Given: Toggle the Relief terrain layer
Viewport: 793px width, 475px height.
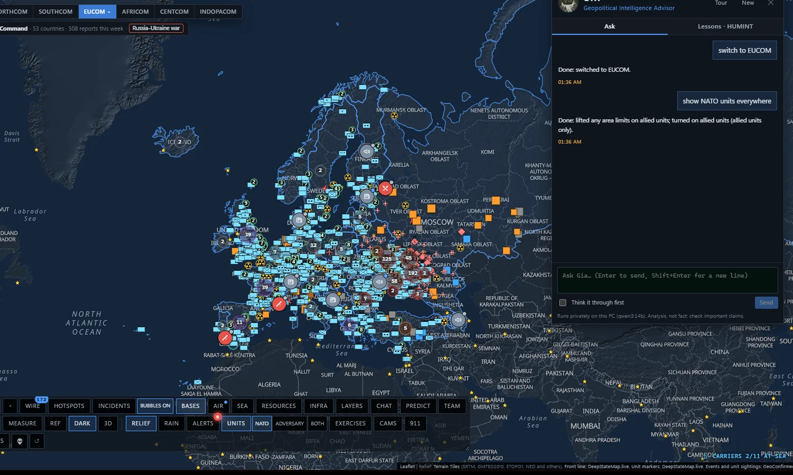Looking at the screenshot, I should coord(141,423).
